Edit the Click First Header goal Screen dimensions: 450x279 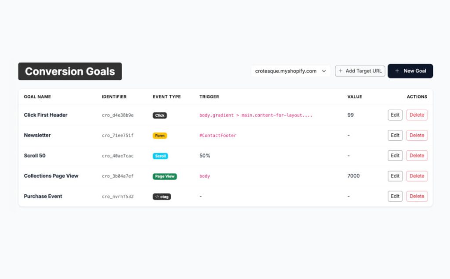pyautogui.click(x=395, y=115)
